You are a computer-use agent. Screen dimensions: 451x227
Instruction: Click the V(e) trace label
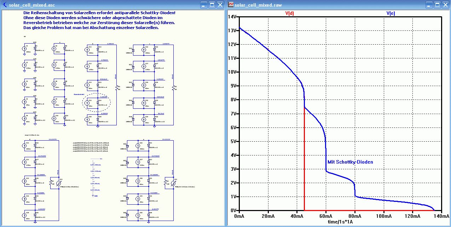(391, 13)
